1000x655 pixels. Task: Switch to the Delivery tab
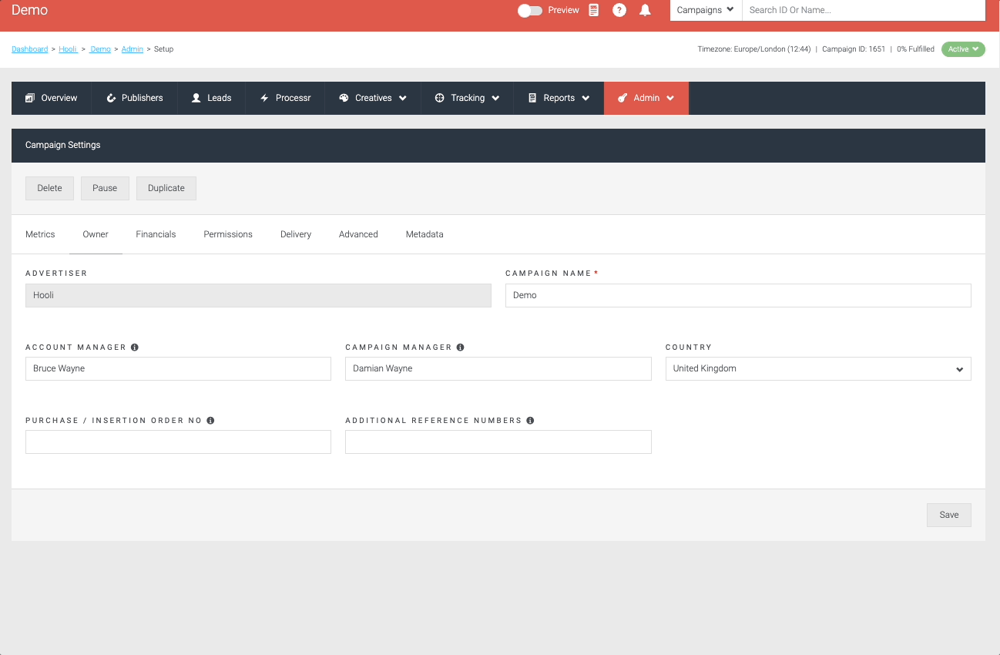296,234
